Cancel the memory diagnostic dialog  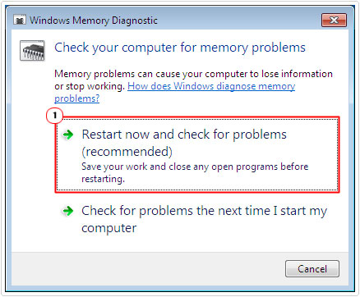click(x=312, y=269)
